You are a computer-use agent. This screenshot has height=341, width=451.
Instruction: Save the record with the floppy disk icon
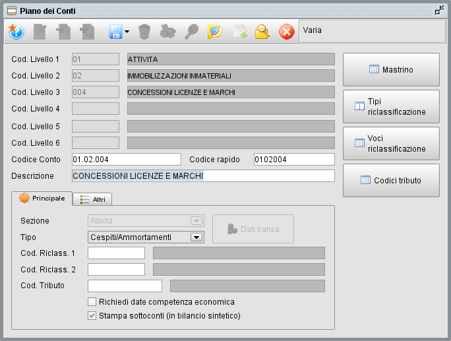(x=115, y=32)
